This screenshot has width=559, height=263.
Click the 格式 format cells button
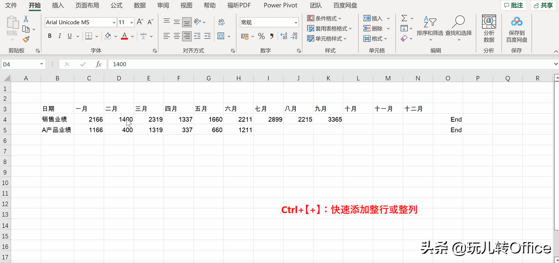coord(375,39)
